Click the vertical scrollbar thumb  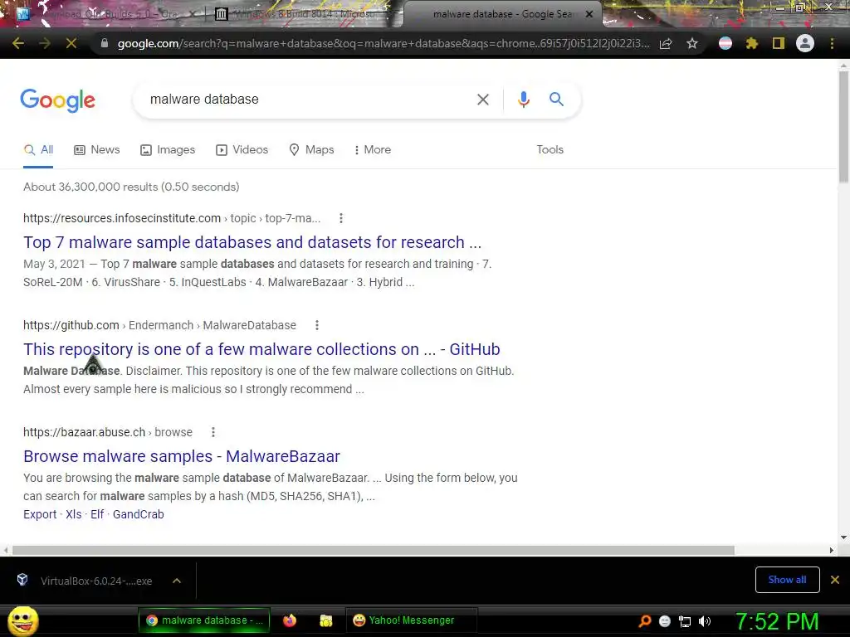click(843, 126)
